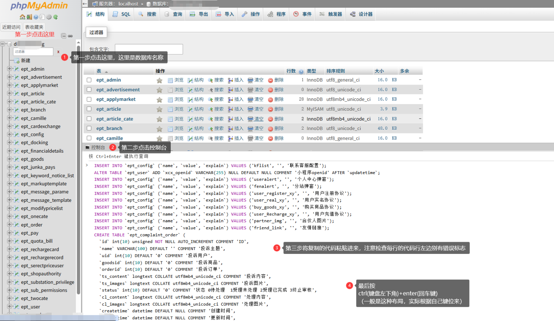The image size is (554, 321).
Task: Open ept_markuptemplate in sidebar tree
Action: pyautogui.click(x=43, y=184)
